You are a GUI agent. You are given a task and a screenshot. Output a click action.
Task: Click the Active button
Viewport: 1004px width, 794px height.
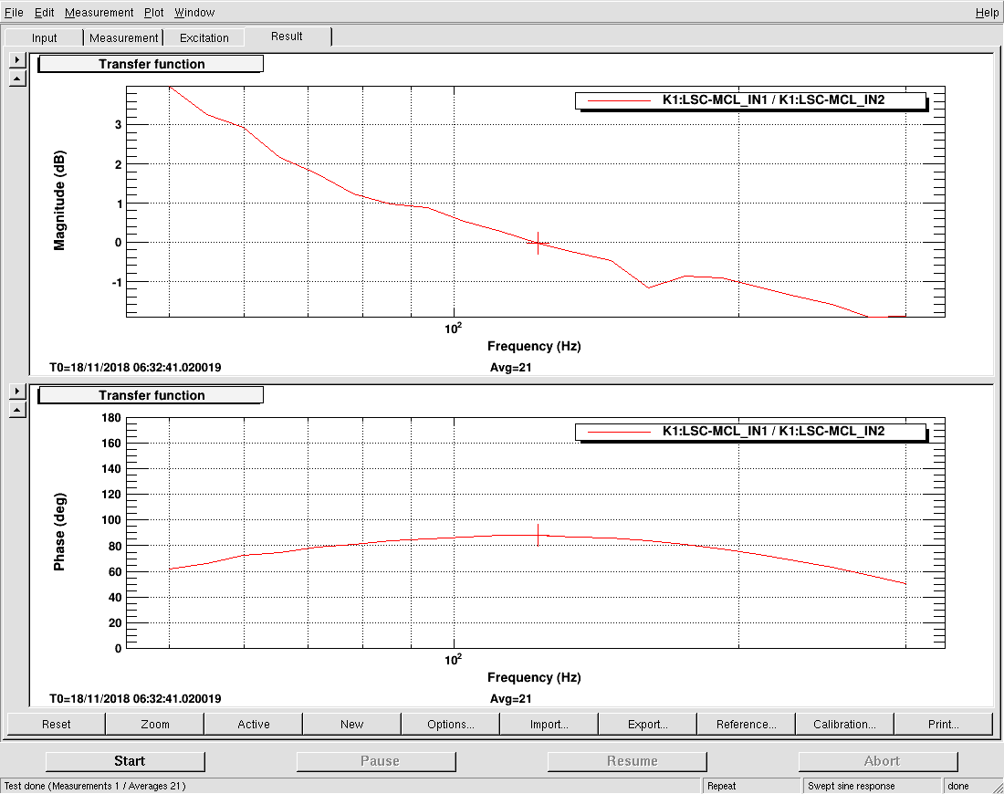tap(254, 725)
